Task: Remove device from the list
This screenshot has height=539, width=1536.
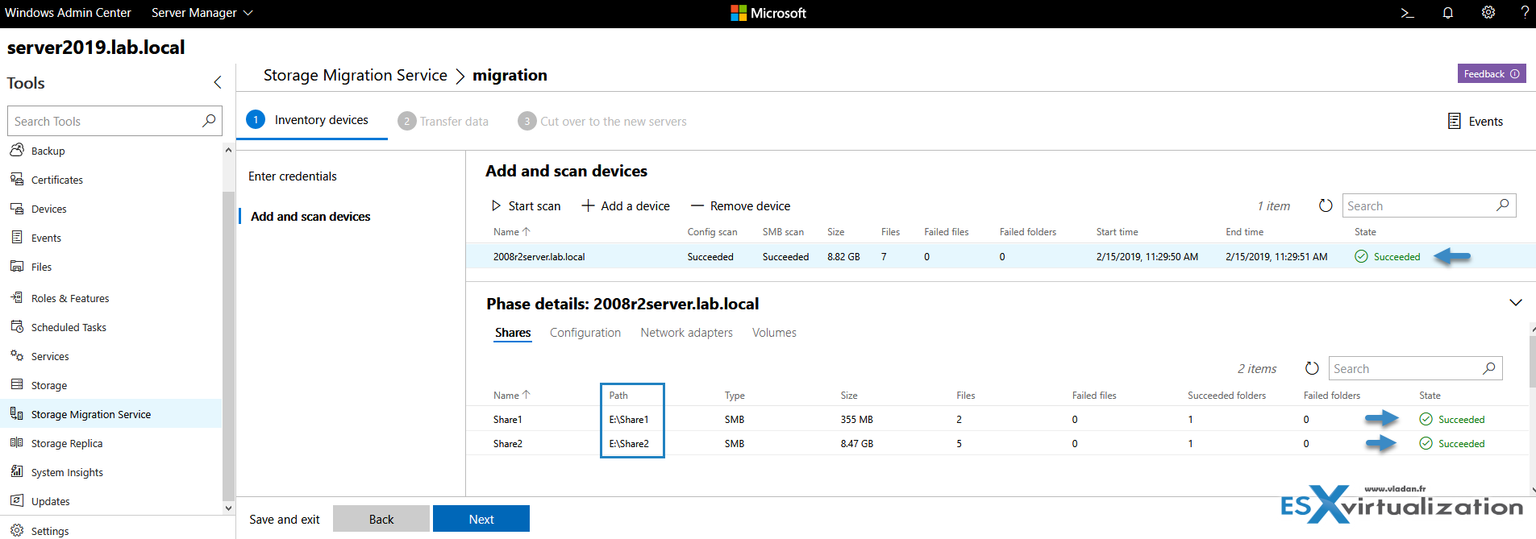Action: [740, 206]
